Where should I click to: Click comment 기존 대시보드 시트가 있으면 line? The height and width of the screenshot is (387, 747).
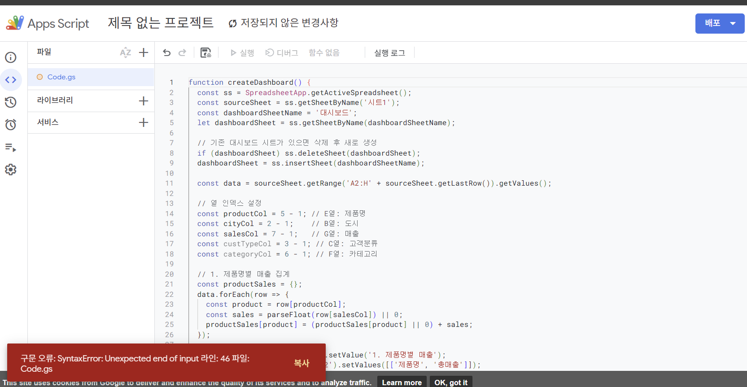[x=287, y=143]
